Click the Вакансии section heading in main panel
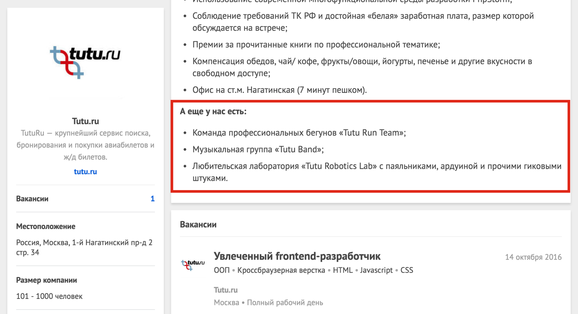This screenshot has height=314, width=578. tap(198, 225)
